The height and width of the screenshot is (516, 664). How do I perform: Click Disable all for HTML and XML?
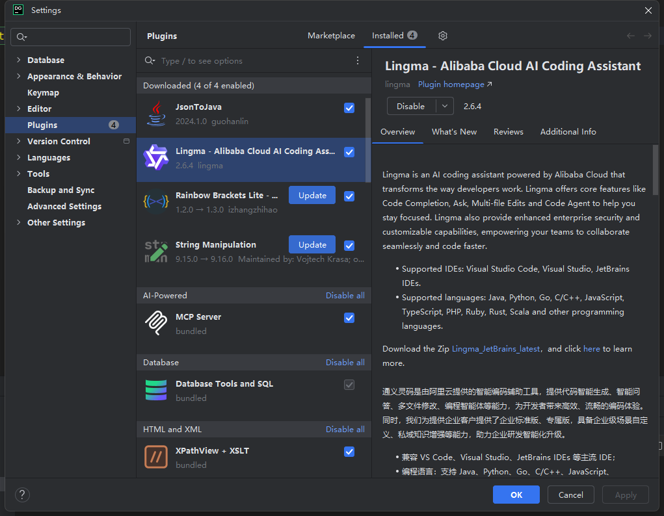coord(345,429)
